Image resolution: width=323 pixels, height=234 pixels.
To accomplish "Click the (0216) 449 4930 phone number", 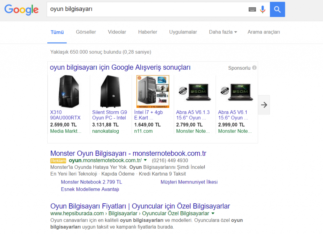I will click(170, 161).
